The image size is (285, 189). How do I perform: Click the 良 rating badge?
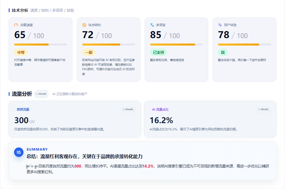pyautogui.click(x=223, y=52)
